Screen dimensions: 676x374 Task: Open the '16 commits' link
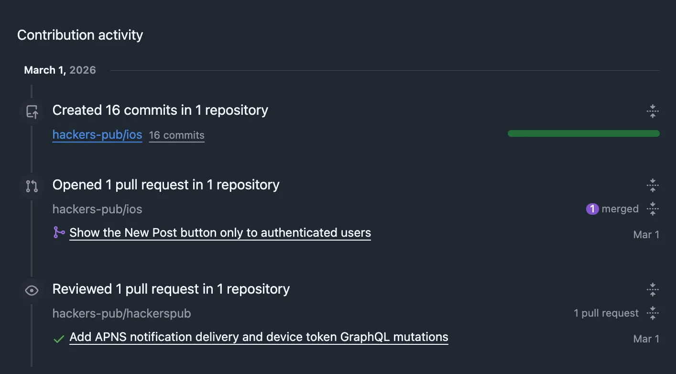[176, 135]
